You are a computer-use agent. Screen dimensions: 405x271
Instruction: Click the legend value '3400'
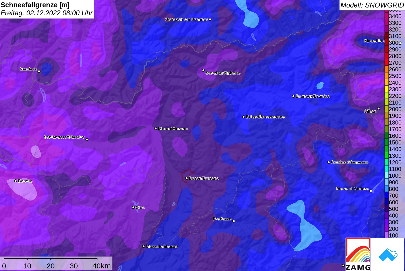pyautogui.click(x=395, y=16)
